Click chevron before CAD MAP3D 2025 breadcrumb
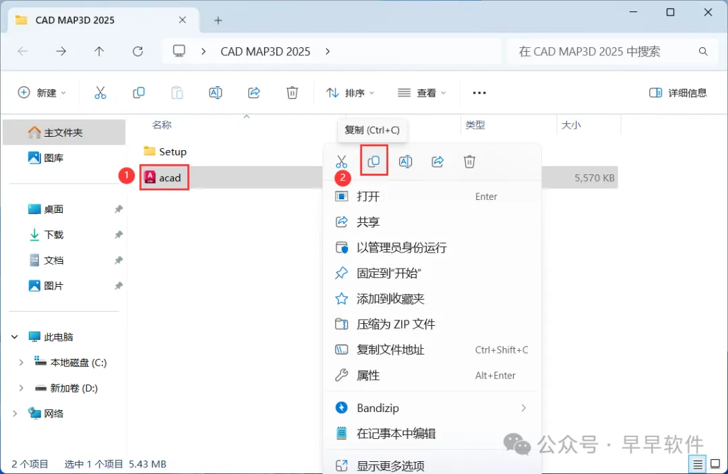The image size is (728, 474). (x=204, y=51)
